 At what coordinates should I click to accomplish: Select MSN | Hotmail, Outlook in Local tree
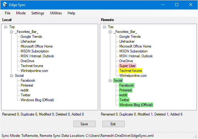(x=37, y=56)
